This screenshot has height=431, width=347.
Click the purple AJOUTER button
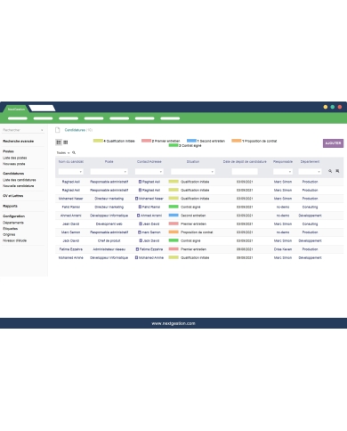[333, 143]
